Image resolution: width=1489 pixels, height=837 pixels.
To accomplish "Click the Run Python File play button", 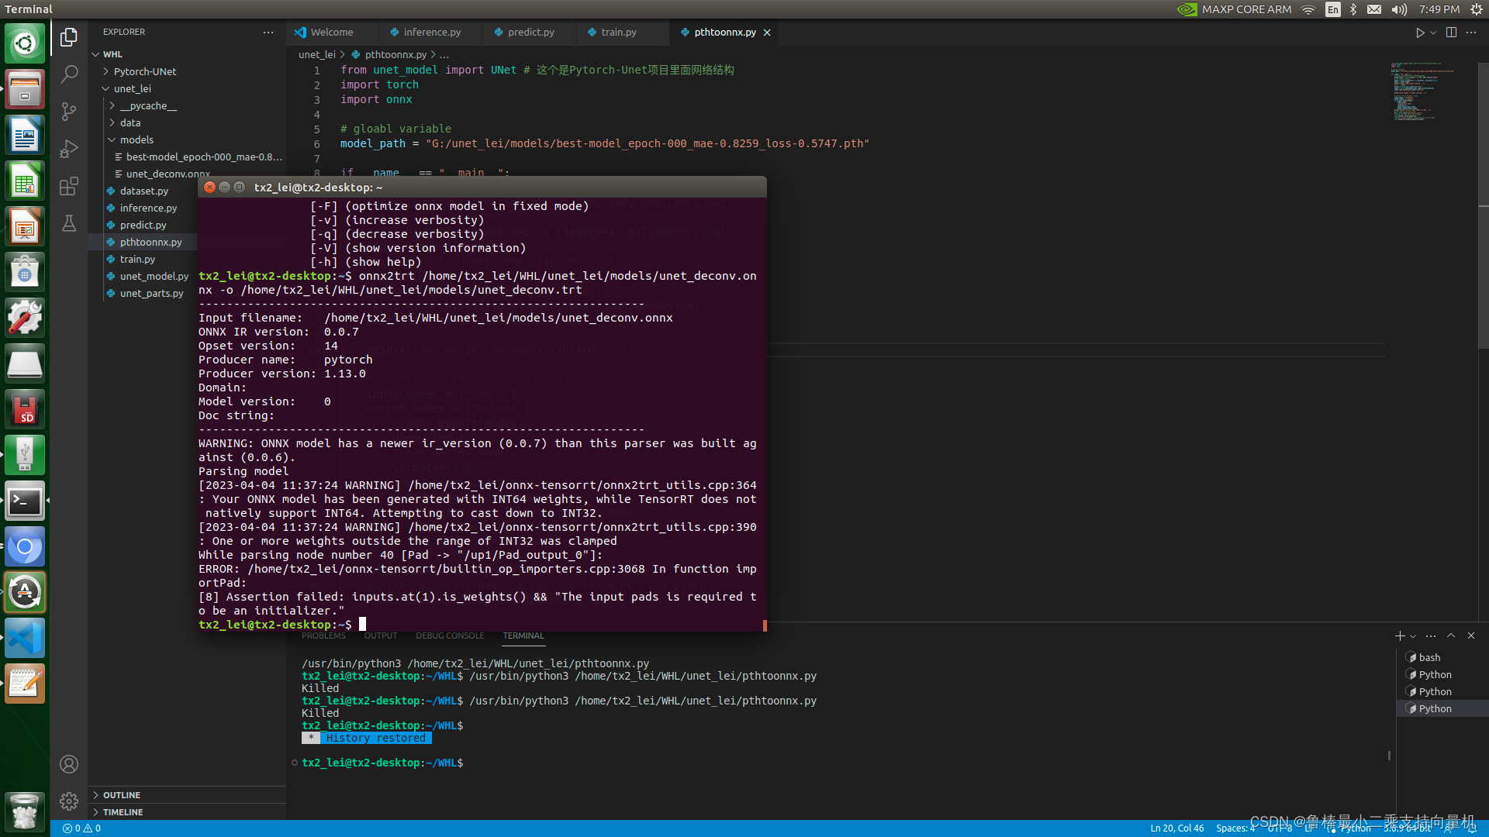I will [x=1419, y=33].
